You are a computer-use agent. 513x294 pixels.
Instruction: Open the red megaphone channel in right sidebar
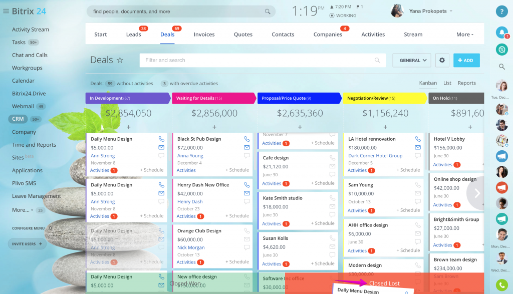pos(501,187)
